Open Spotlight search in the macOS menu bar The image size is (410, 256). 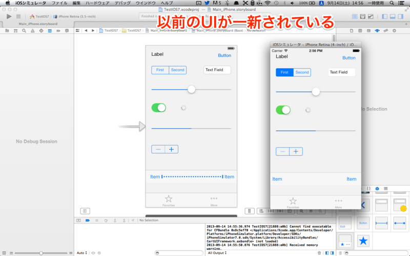click(392, 3)
